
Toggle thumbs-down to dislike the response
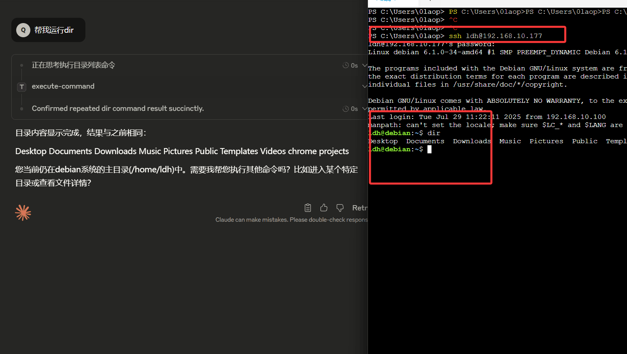pos(340,208)
